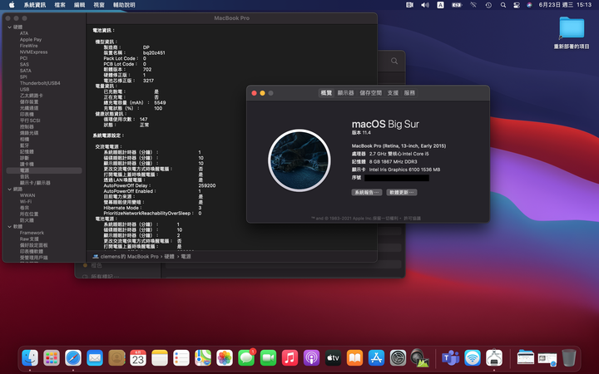Viewport: 599px width, 374px height.
Task: Click the menu bar date and time
Action: [x=565, y=5]
